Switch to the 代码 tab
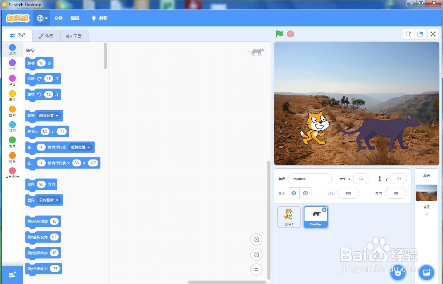443x284 pixels. (17, 35)
